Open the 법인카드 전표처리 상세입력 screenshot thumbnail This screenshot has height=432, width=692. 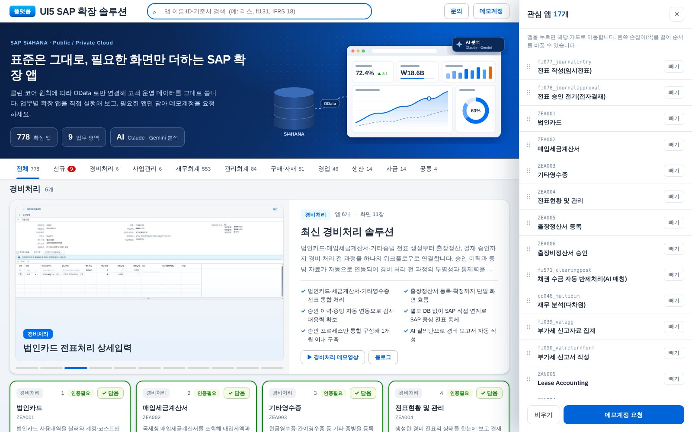[x=149, y=283]
